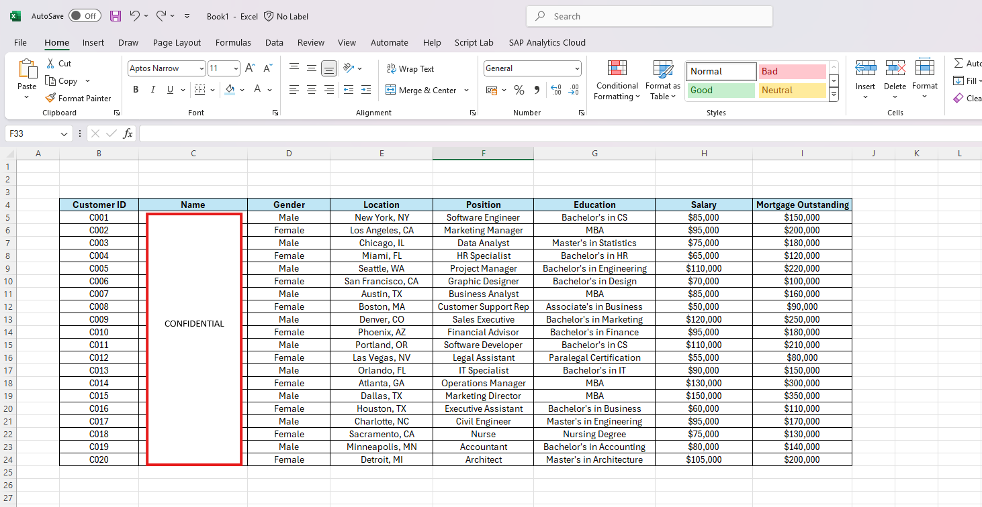The image size is (982, 507).
Task: Toggle Align Left for cell text
Action: [294, 90]
